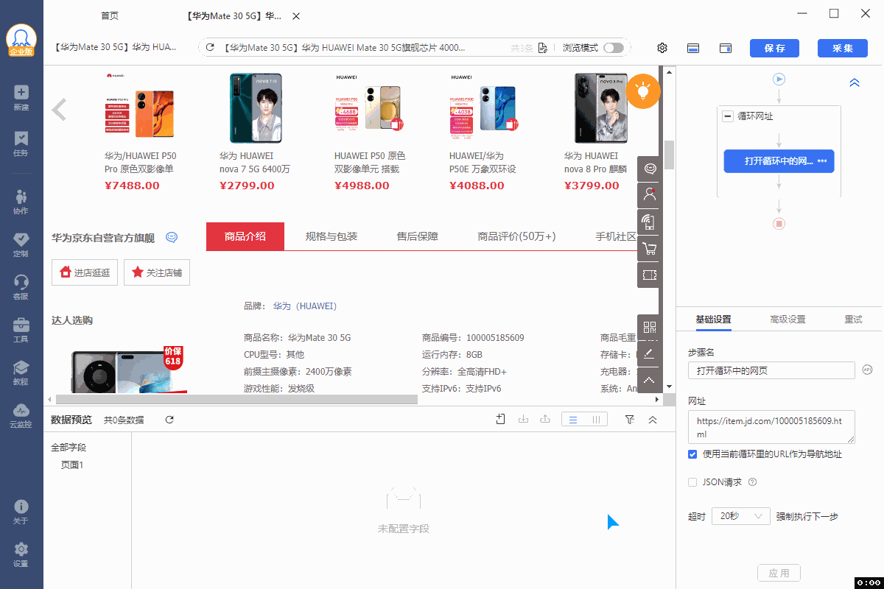The width and height of the screenshot is (884, 589).
Task: Uncheck 使用当前循环里的URL作为导航地址 checkbox
Action: click(692, 454)
